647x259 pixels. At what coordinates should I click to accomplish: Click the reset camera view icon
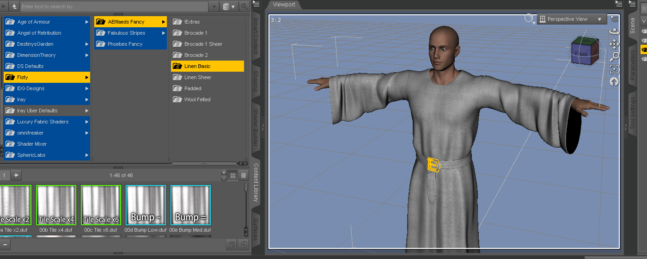[614, 82]
